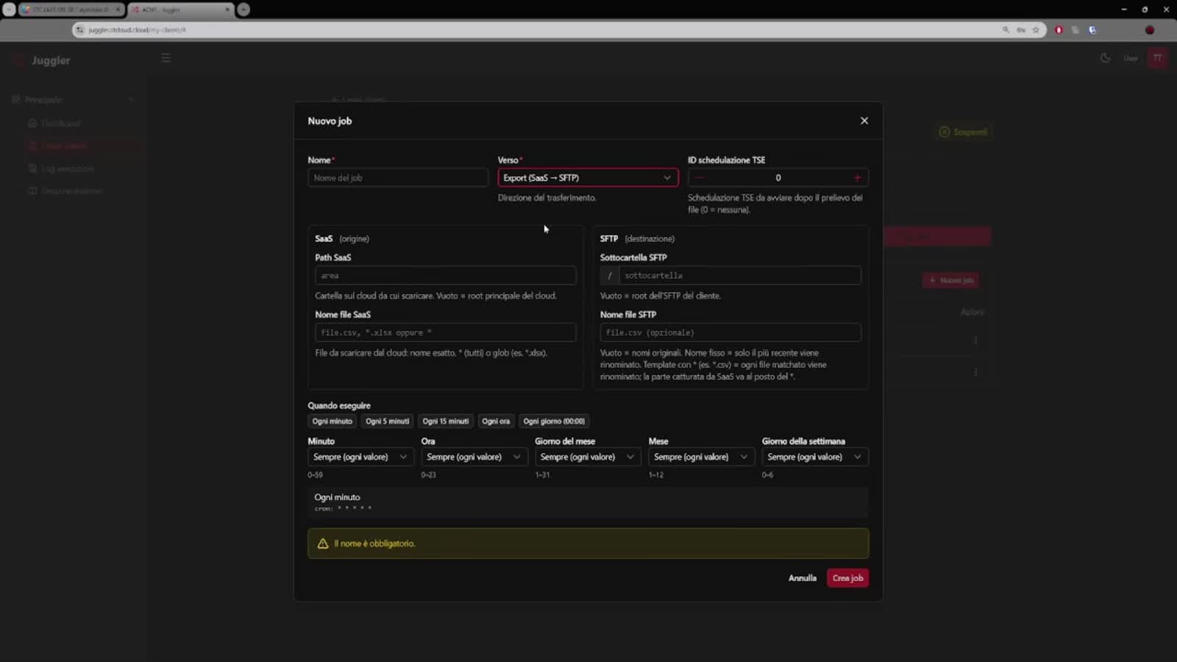The height and width of the screenshot is (662, 1177).
Task: Open a new browser tab
Action: coord(243,10)
